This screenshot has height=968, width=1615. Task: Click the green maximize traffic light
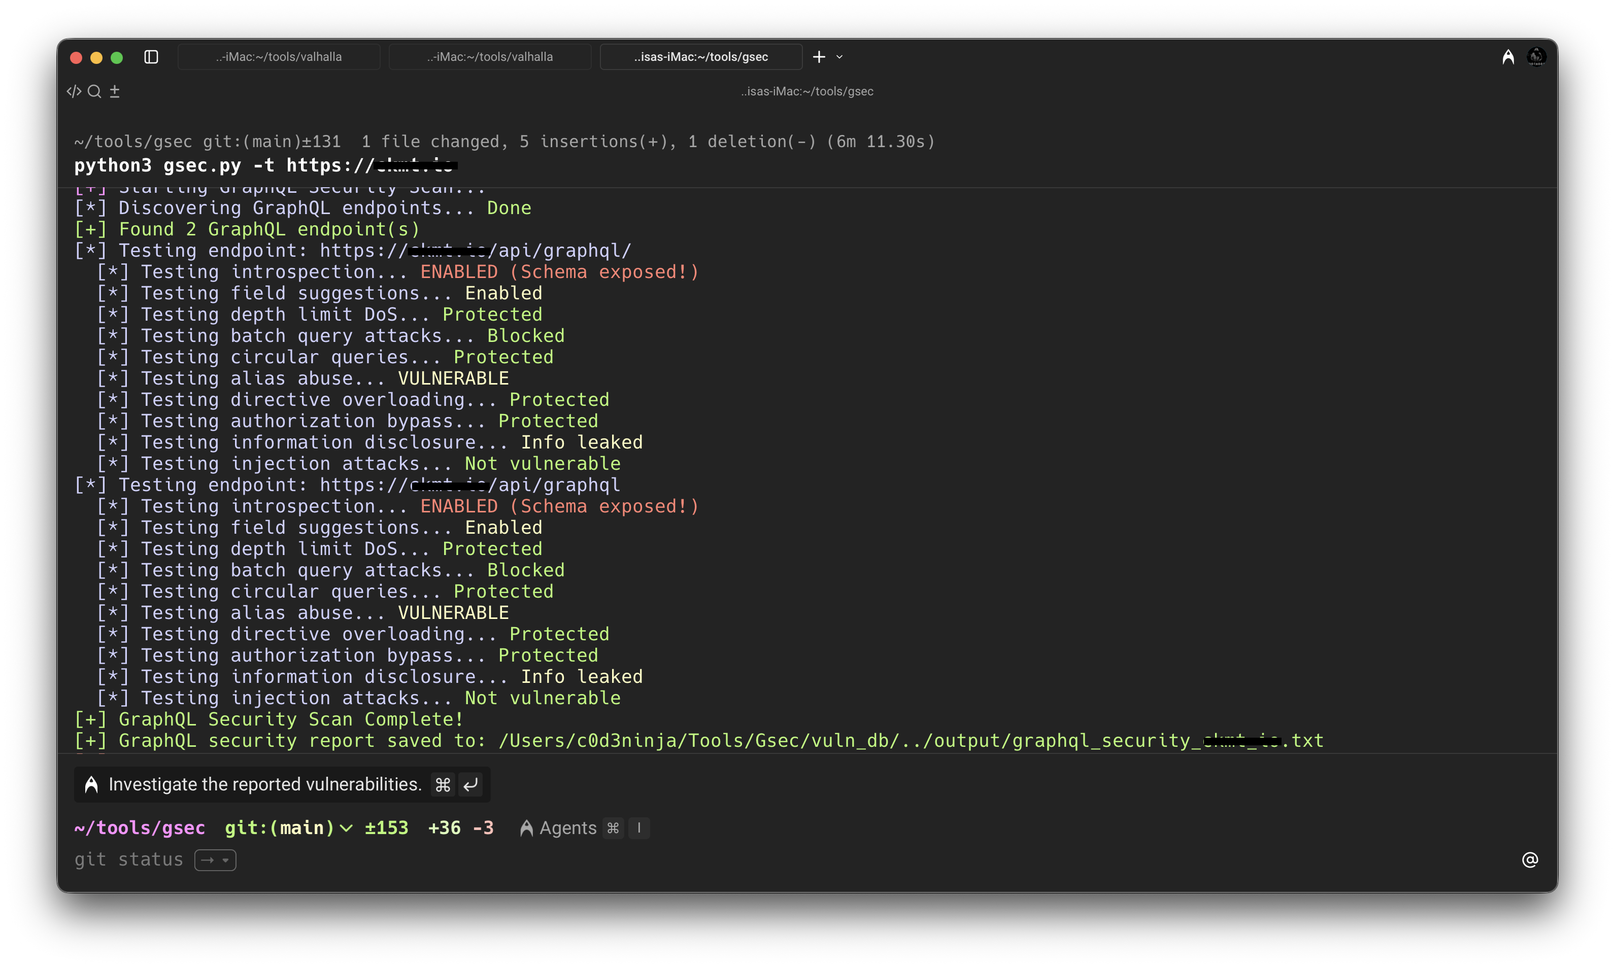pyautogui.click(x=117, y=57)
